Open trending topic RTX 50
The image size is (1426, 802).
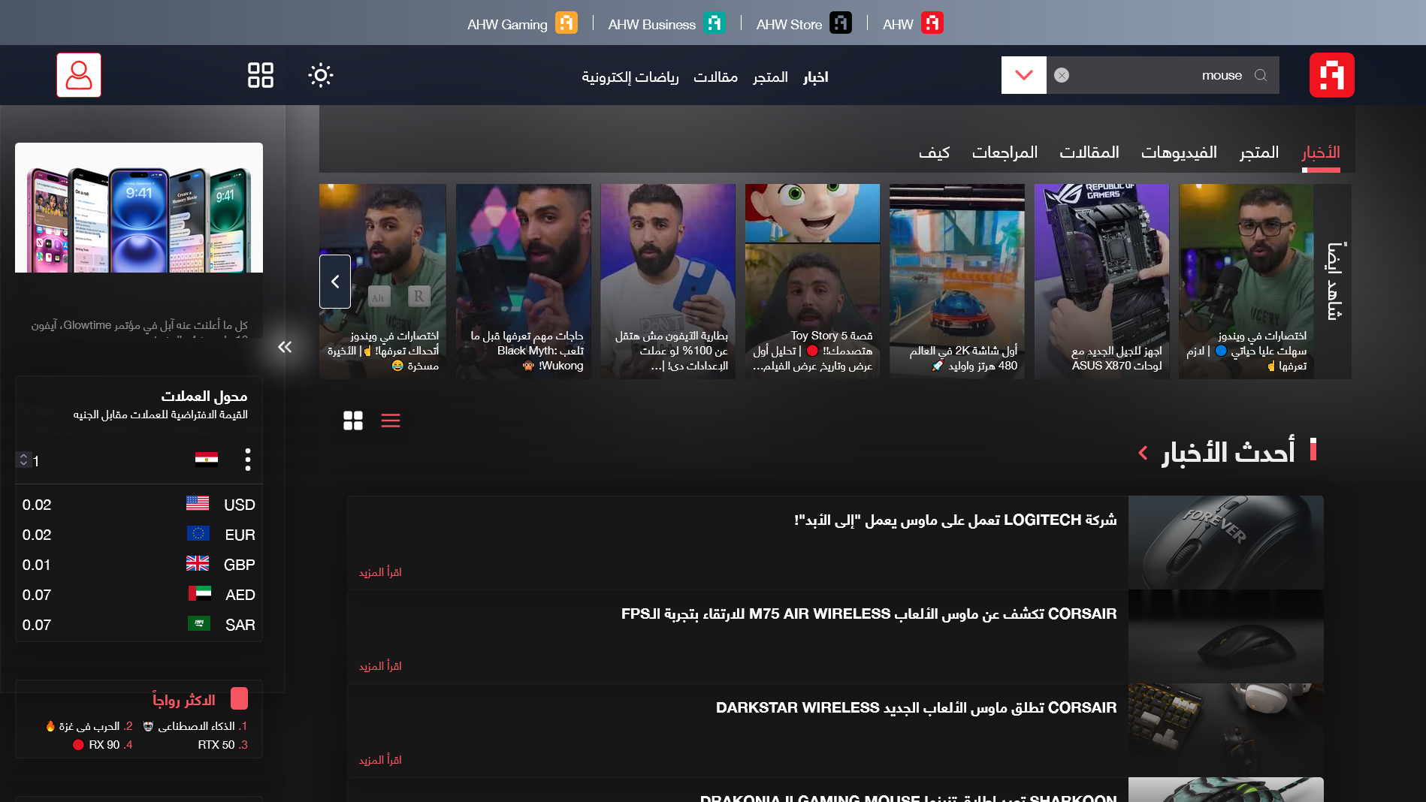tap(222, 745)
